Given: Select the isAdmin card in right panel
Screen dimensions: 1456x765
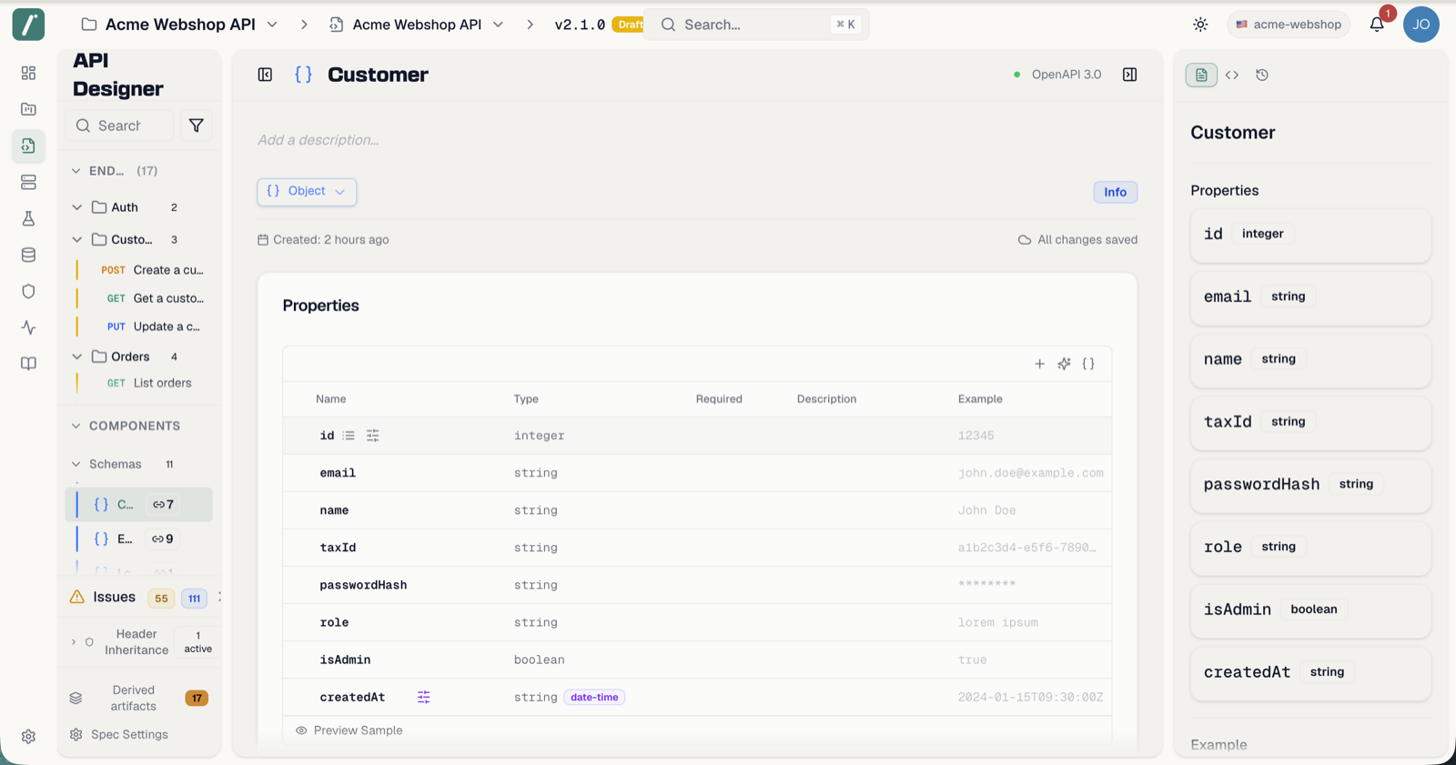Looking at the screenshot, I should tap(1310, 610).
